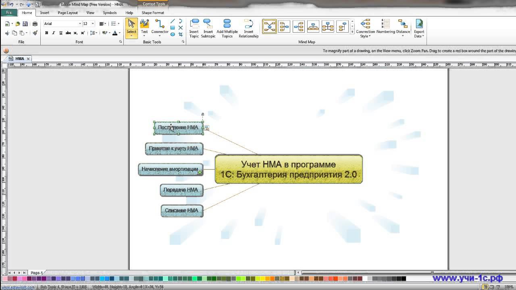This screenshot has height=290, width=516.
Task: Open font color dropdown arrow
Action: (x=119, y=33)
